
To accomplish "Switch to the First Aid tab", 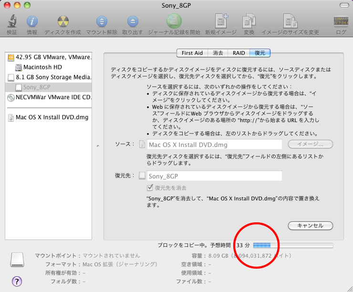I will tap(192, 53).
